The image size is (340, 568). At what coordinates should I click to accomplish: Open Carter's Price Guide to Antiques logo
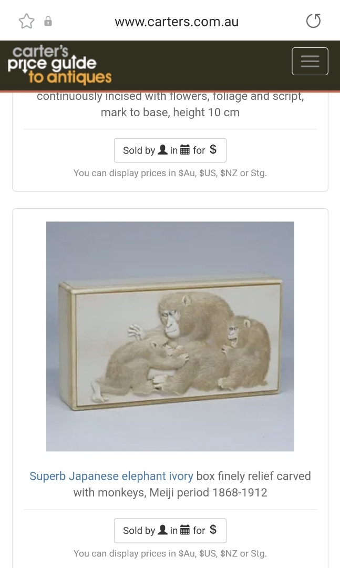coord(60,65)
